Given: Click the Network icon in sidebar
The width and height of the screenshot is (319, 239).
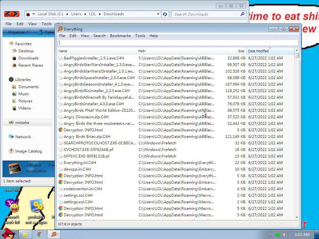Looking at the screenshot, I should point(11,137).
